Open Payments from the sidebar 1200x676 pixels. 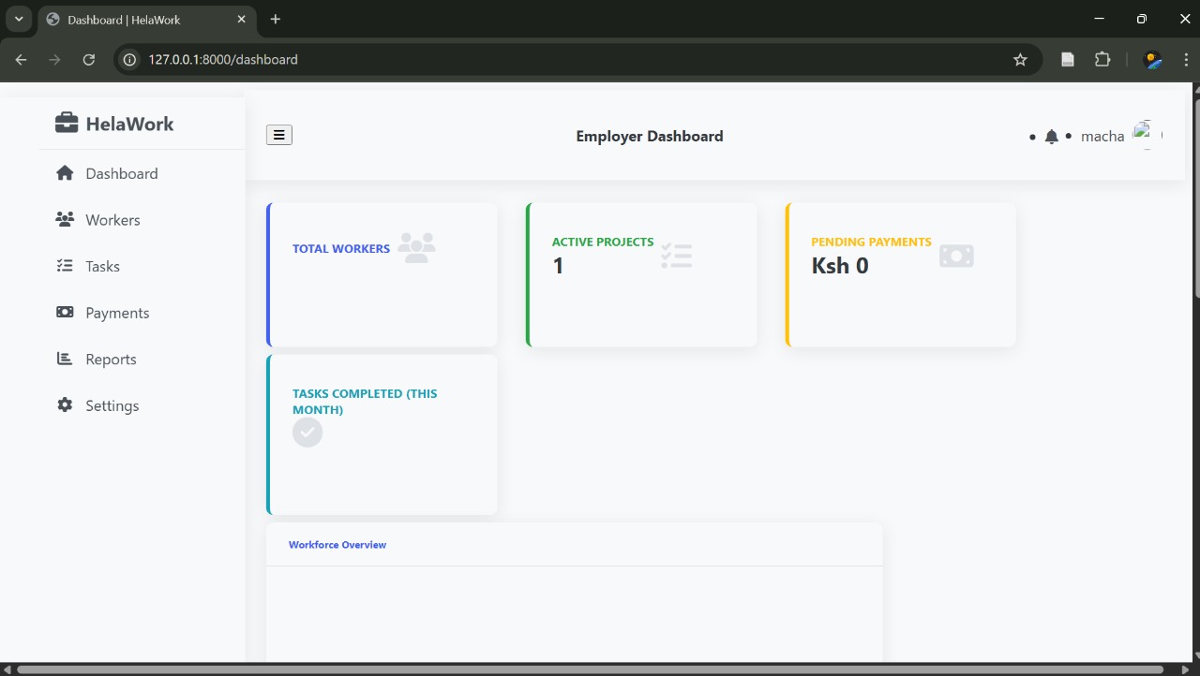coord(117,313)
